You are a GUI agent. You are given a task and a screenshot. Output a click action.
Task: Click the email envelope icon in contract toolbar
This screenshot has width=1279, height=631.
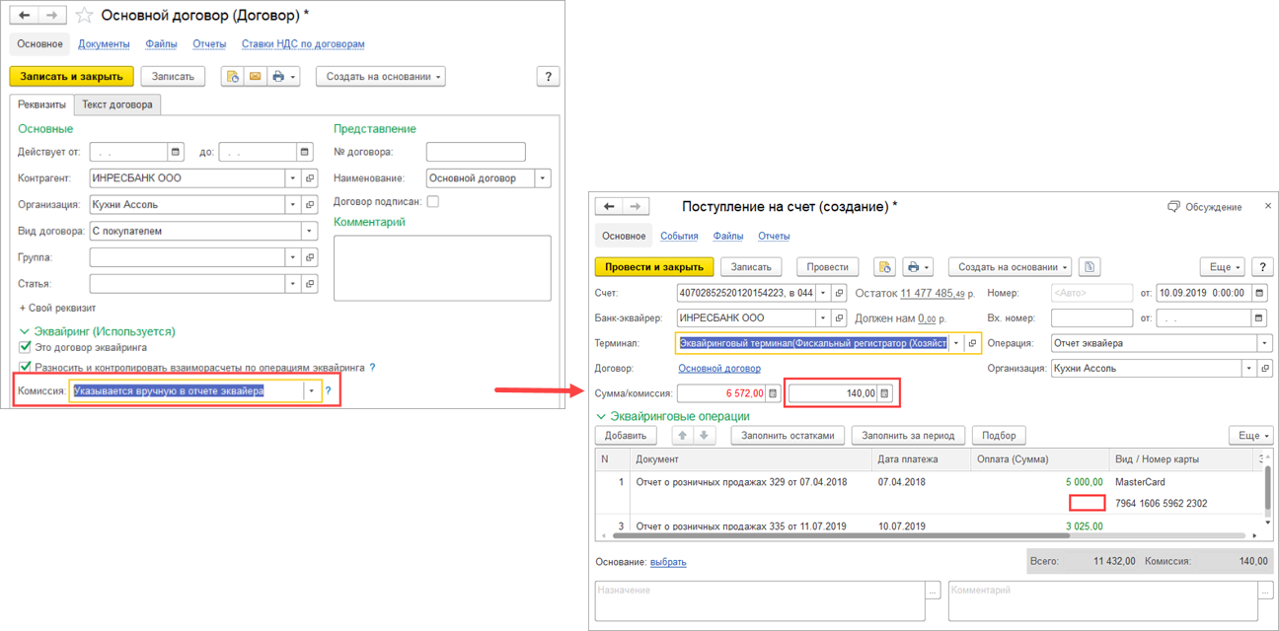coord(255,76)
